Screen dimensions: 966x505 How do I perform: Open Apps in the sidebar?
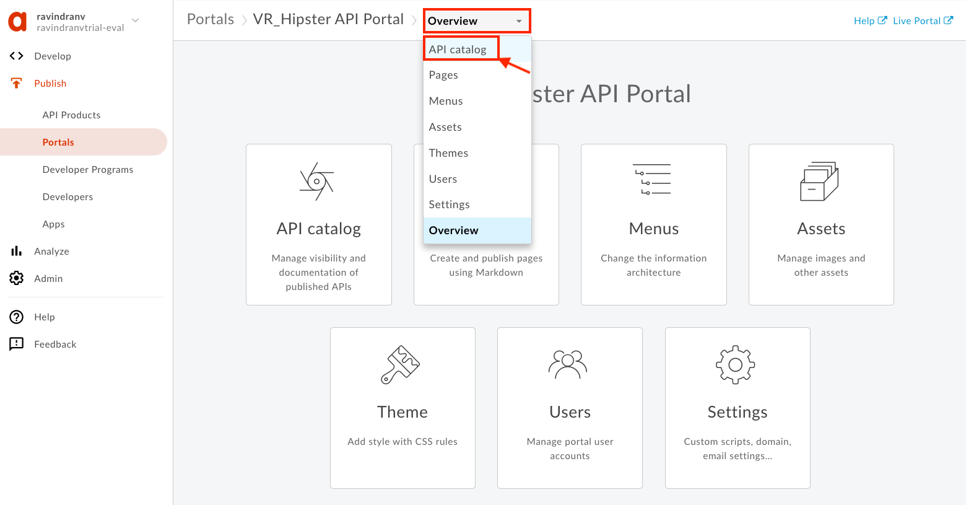pyautogui.click(x=53, y=224)
